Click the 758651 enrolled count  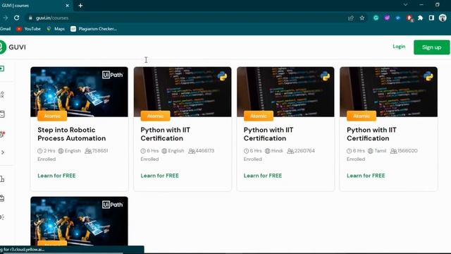point(100,150)
